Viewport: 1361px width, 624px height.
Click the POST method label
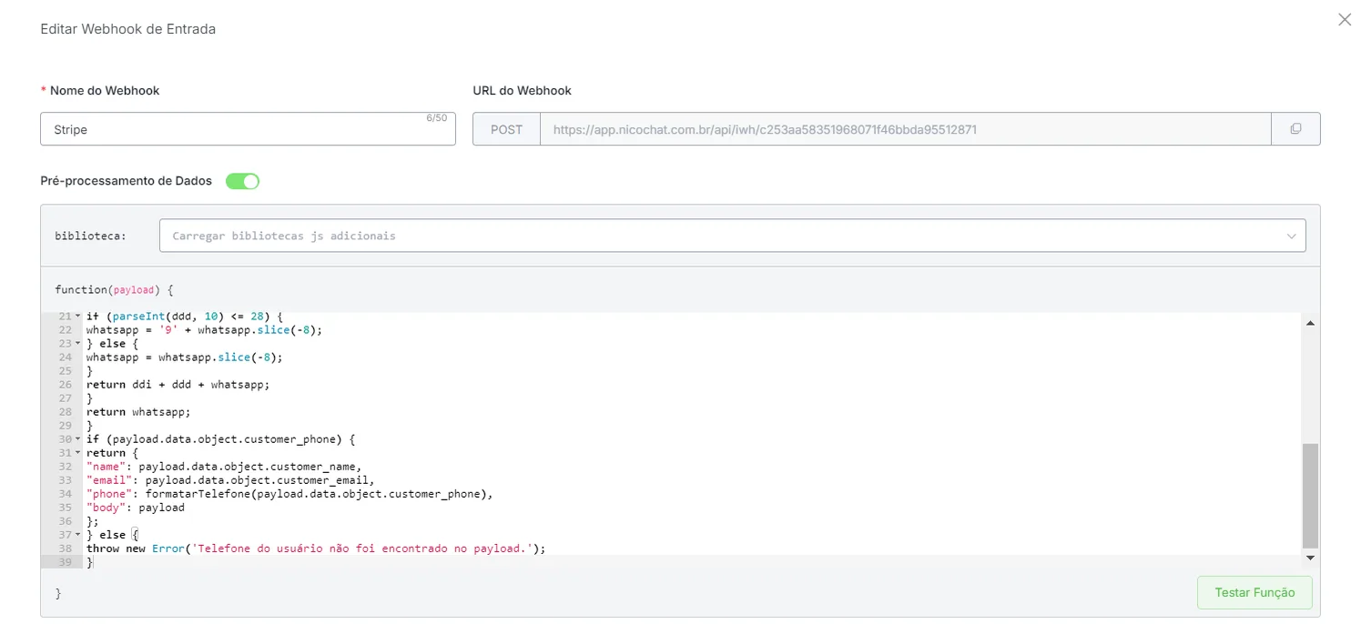click(507, 129)
